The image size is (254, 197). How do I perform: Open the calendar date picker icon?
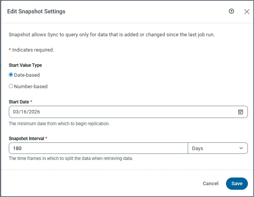point(241,112)
